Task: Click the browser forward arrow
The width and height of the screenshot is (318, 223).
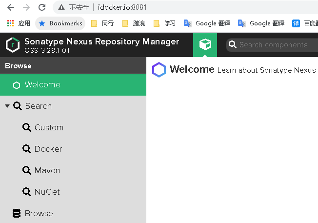Action: (x=26, y=7)
